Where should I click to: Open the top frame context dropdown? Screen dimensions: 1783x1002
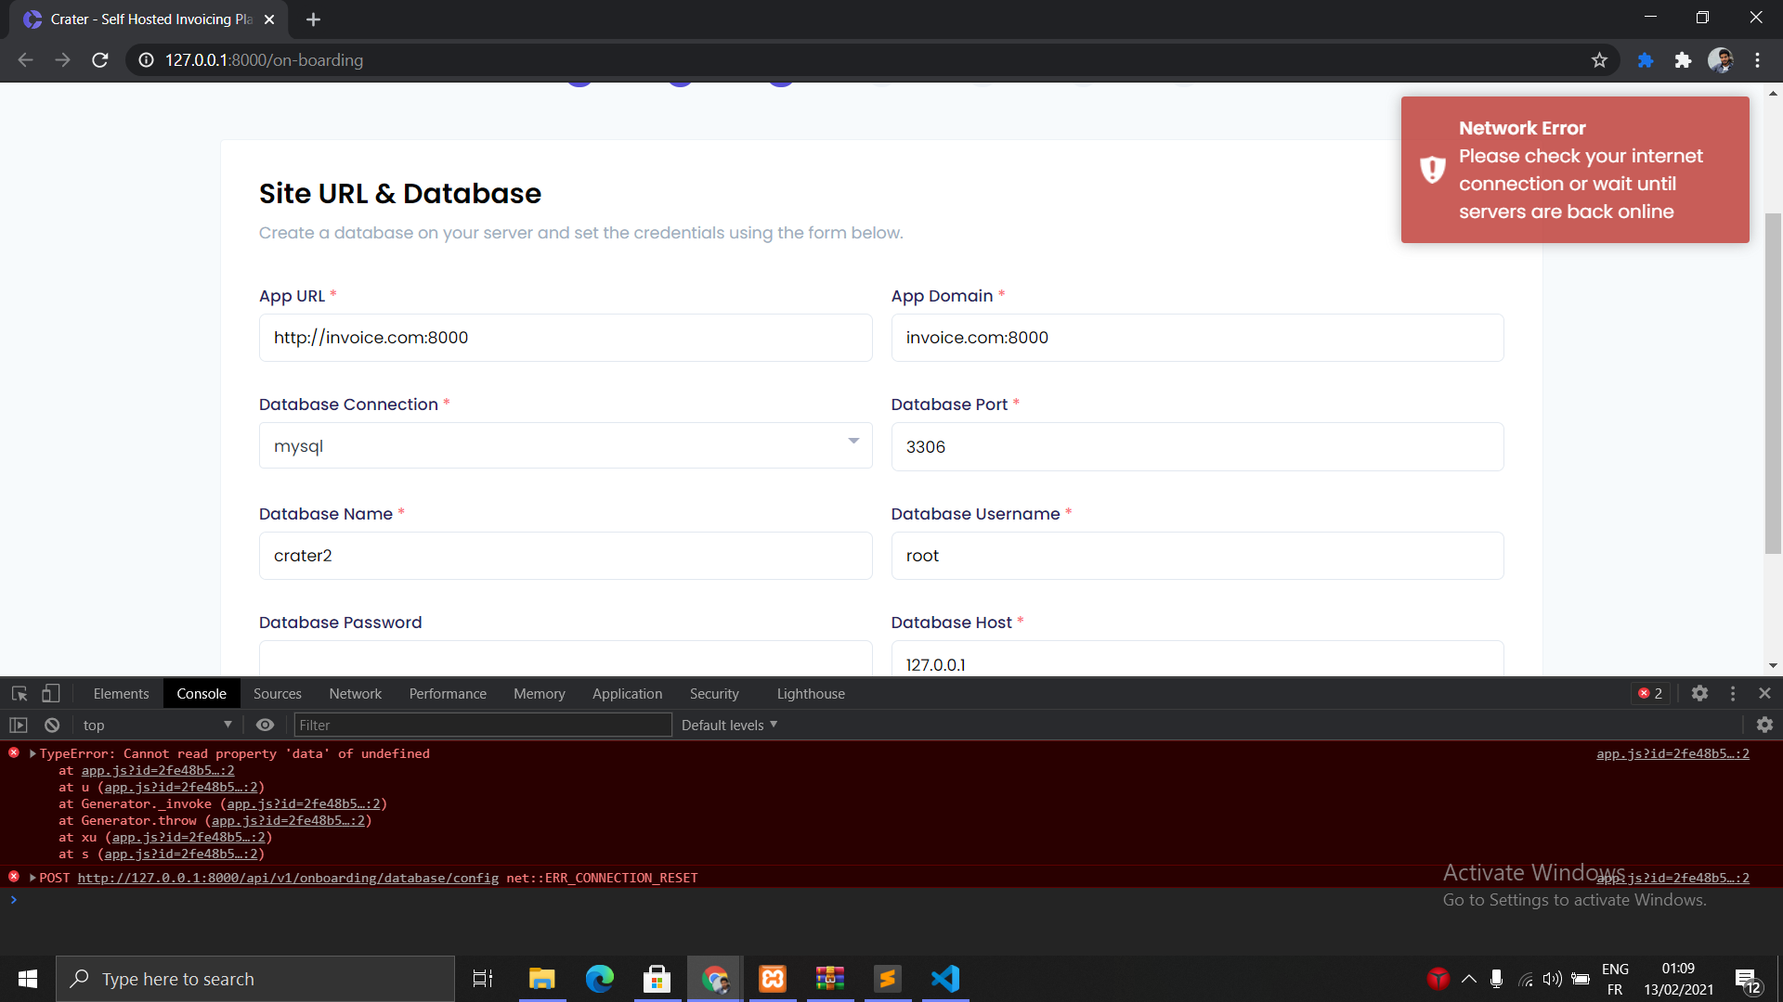coord(156,725)
